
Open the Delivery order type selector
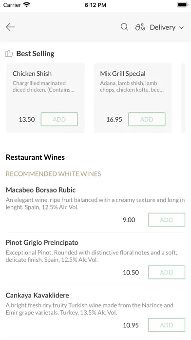coord(160,27)
